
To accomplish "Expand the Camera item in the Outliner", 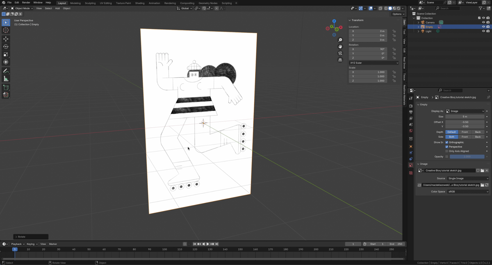I will coord(419,23).
